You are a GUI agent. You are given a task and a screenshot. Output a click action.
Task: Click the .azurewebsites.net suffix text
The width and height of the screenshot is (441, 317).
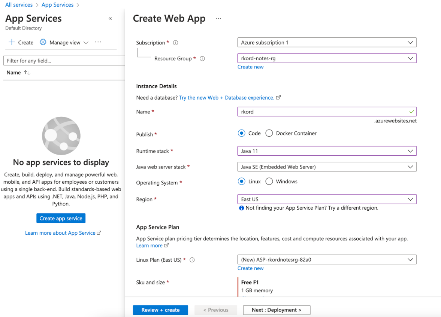tap(395, 121)
